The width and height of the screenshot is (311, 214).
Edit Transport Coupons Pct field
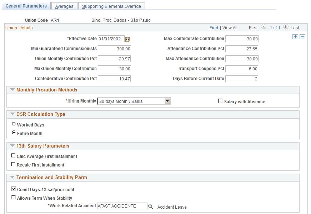(242, 69)
